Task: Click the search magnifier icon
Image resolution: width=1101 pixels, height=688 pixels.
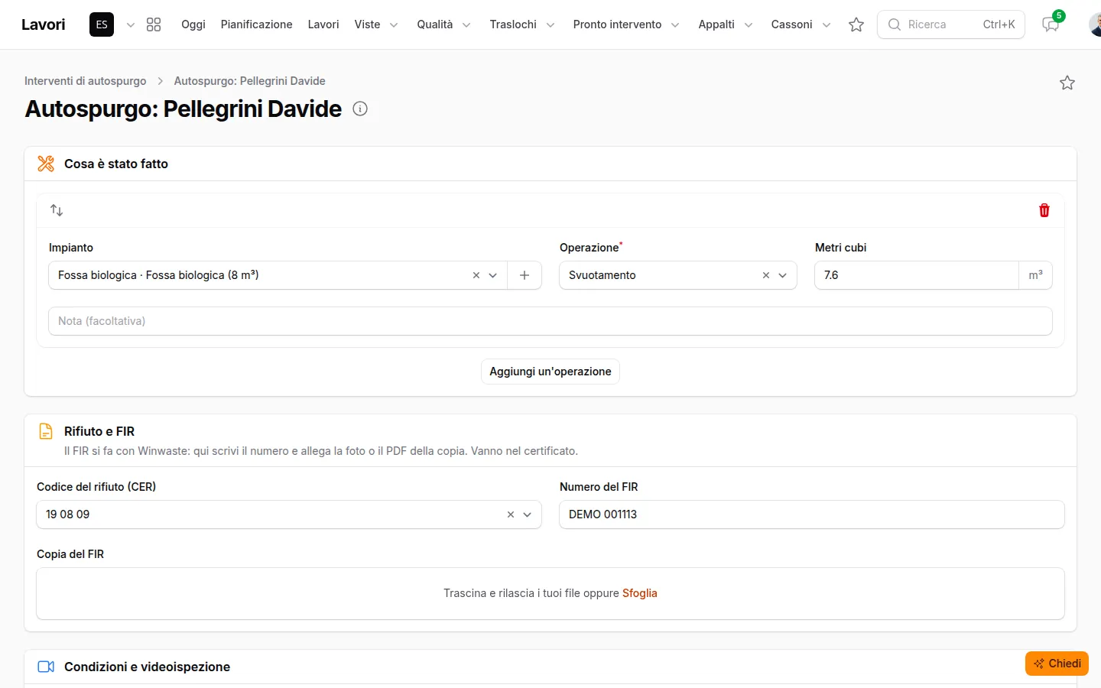Action: tap(895, 24)
